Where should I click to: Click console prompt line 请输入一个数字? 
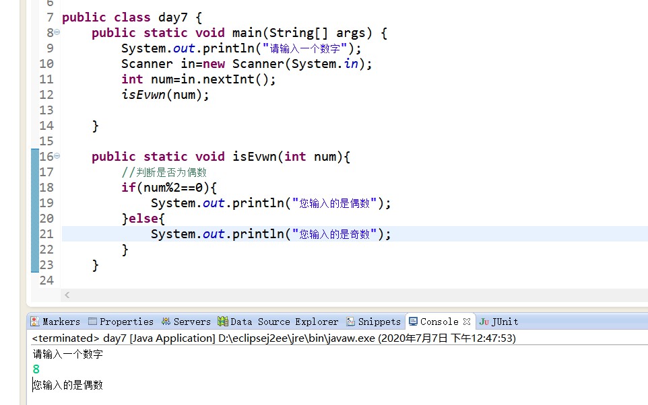68,354
